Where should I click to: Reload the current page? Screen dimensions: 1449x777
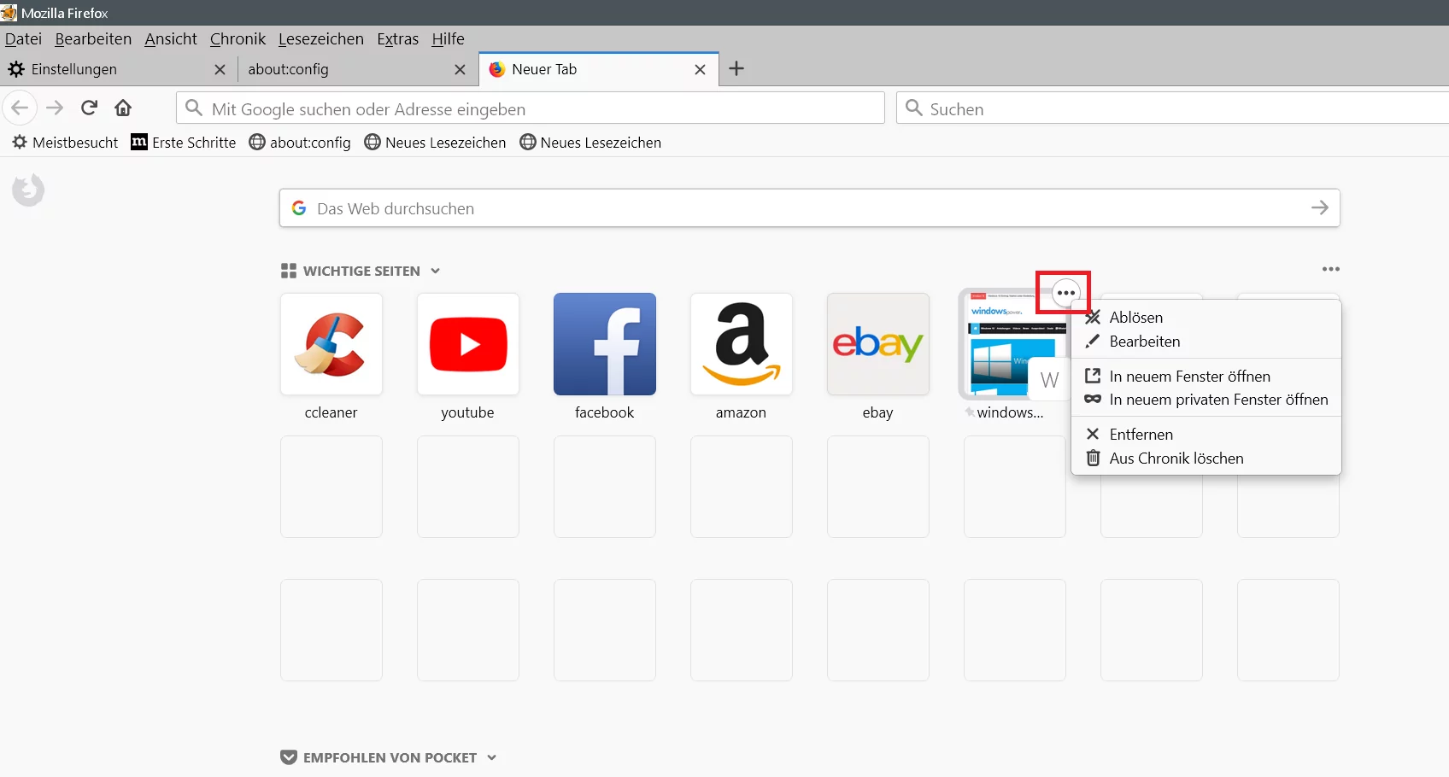pos(89,108)
